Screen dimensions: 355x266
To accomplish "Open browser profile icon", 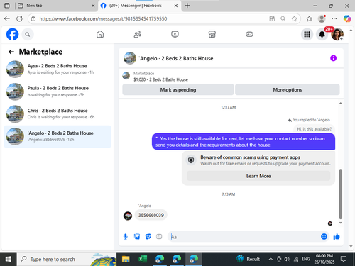I will pyautogui.click(x=322, y=18).
